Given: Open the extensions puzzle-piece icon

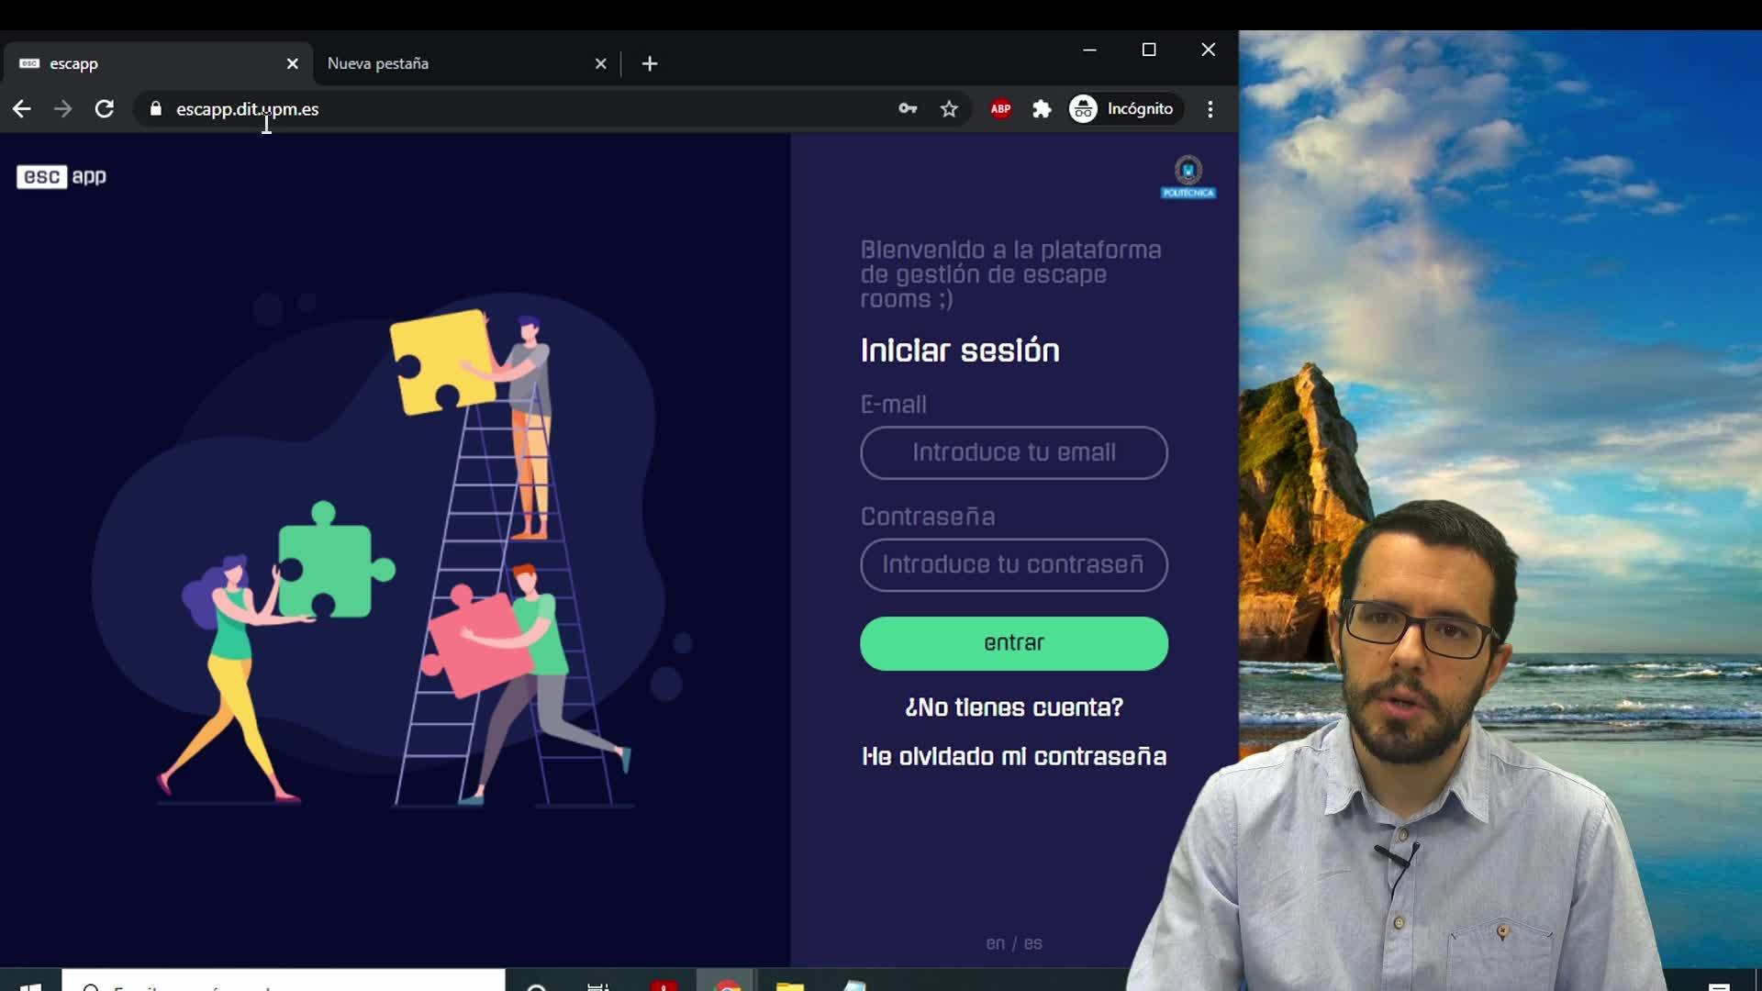Looking at the screenshot, I should [1042, 109].
